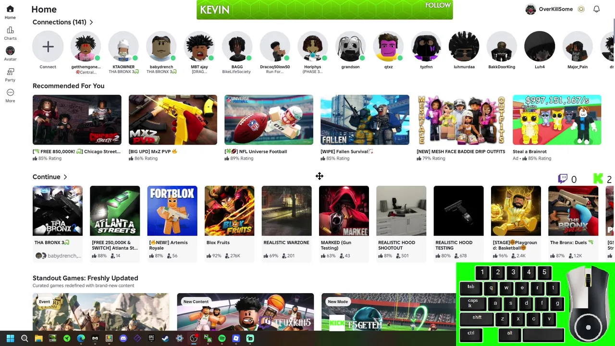Image resolution: width=615 pixels, height=346 pixels.
Task: Open Fallen Survival game thumbnail
Action: tap(365, 120)
